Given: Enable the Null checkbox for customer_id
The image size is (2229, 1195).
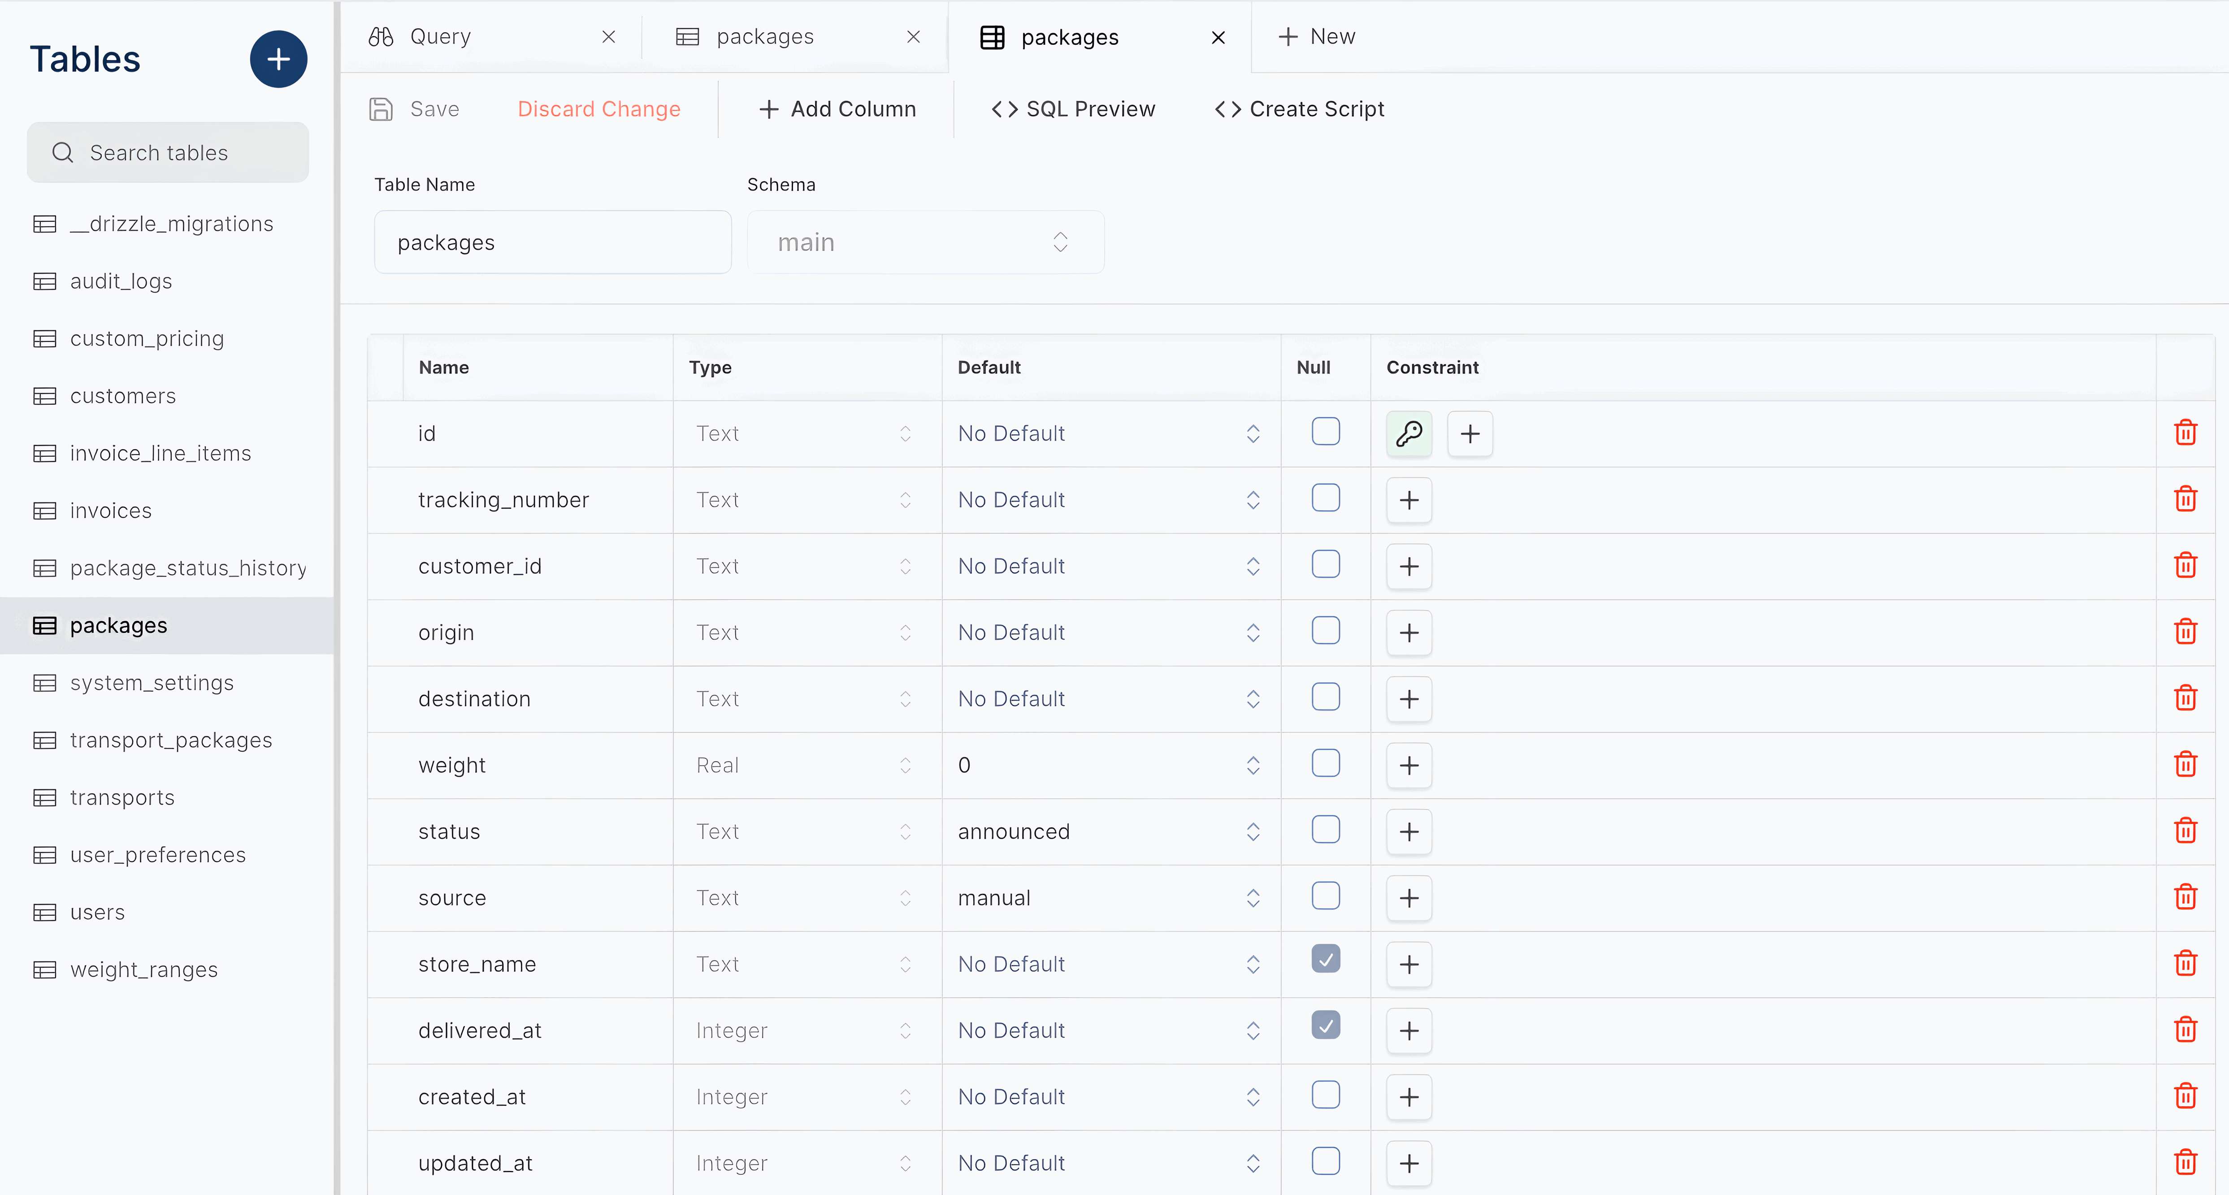Looking at the screenshot, I should (1325, 564).
